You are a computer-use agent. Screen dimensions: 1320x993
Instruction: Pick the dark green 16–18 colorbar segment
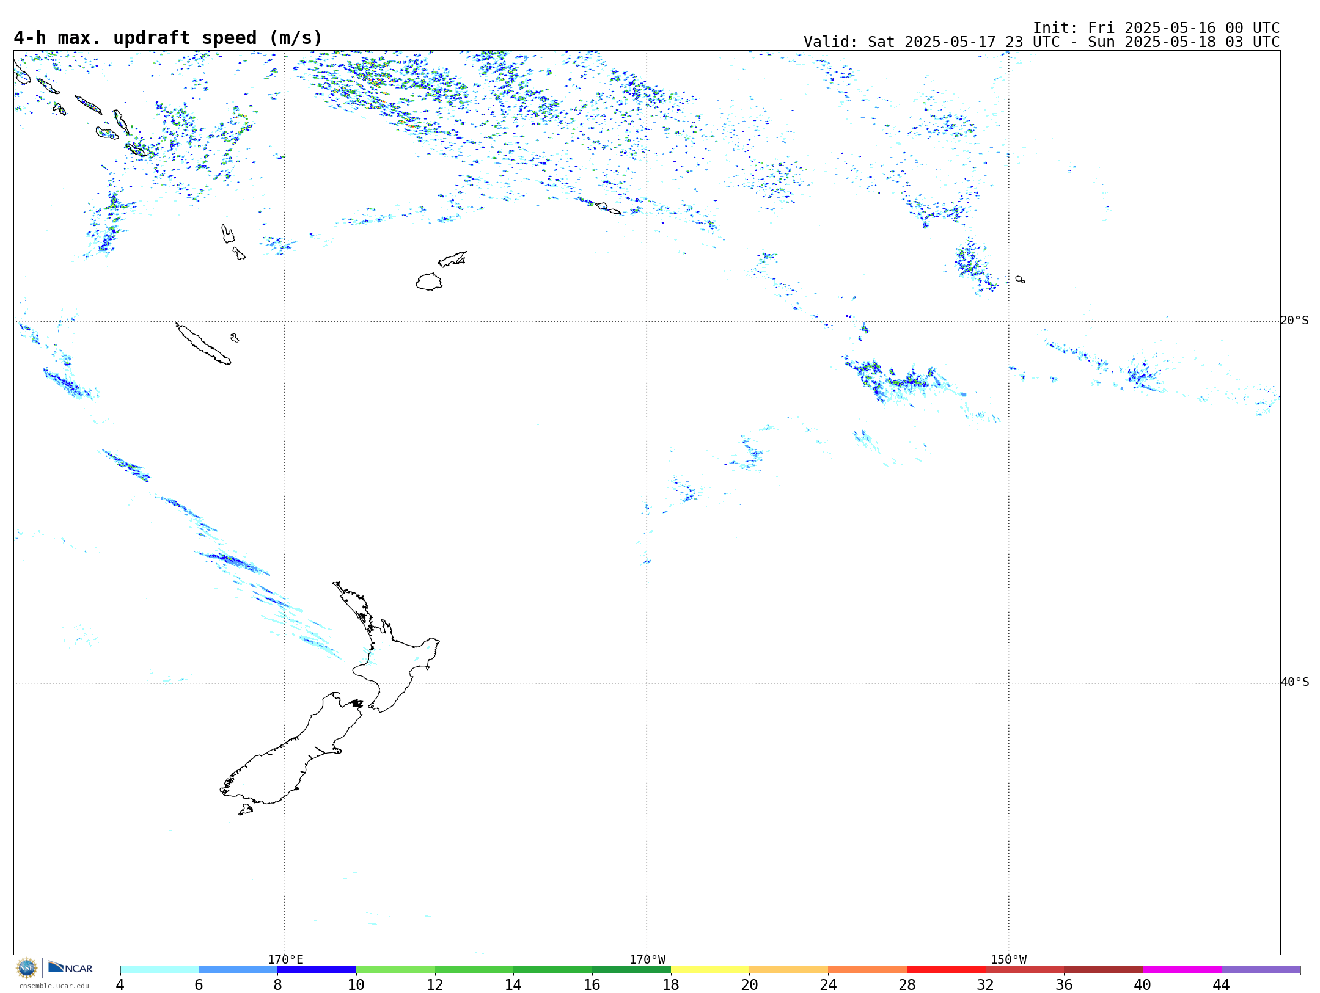pyautogui.click(x=631, y=970)
